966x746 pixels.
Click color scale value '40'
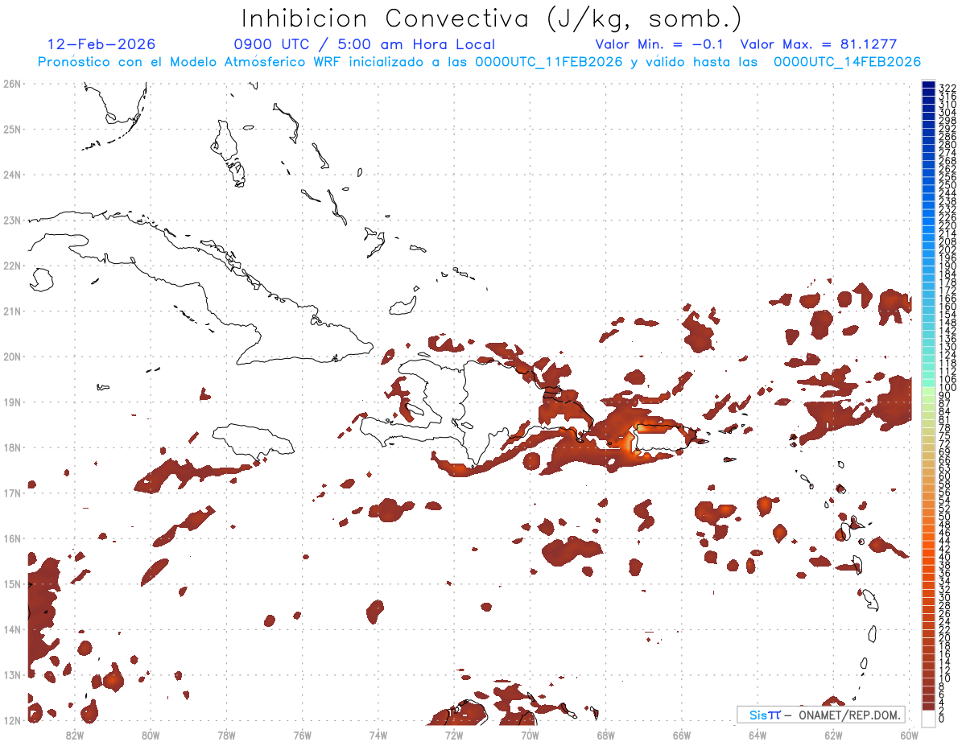945,557
